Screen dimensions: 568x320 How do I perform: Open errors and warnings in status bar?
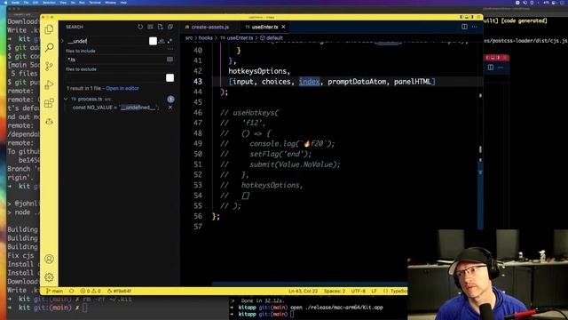pyautogui.click(x=91, y=291)
